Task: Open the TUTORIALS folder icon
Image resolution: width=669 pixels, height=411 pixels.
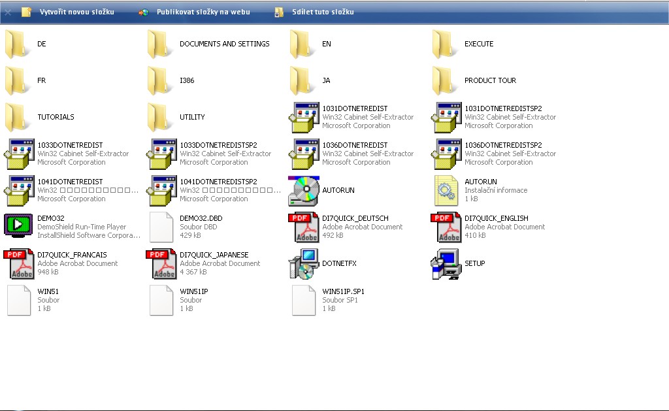Action: click(18, 118)
